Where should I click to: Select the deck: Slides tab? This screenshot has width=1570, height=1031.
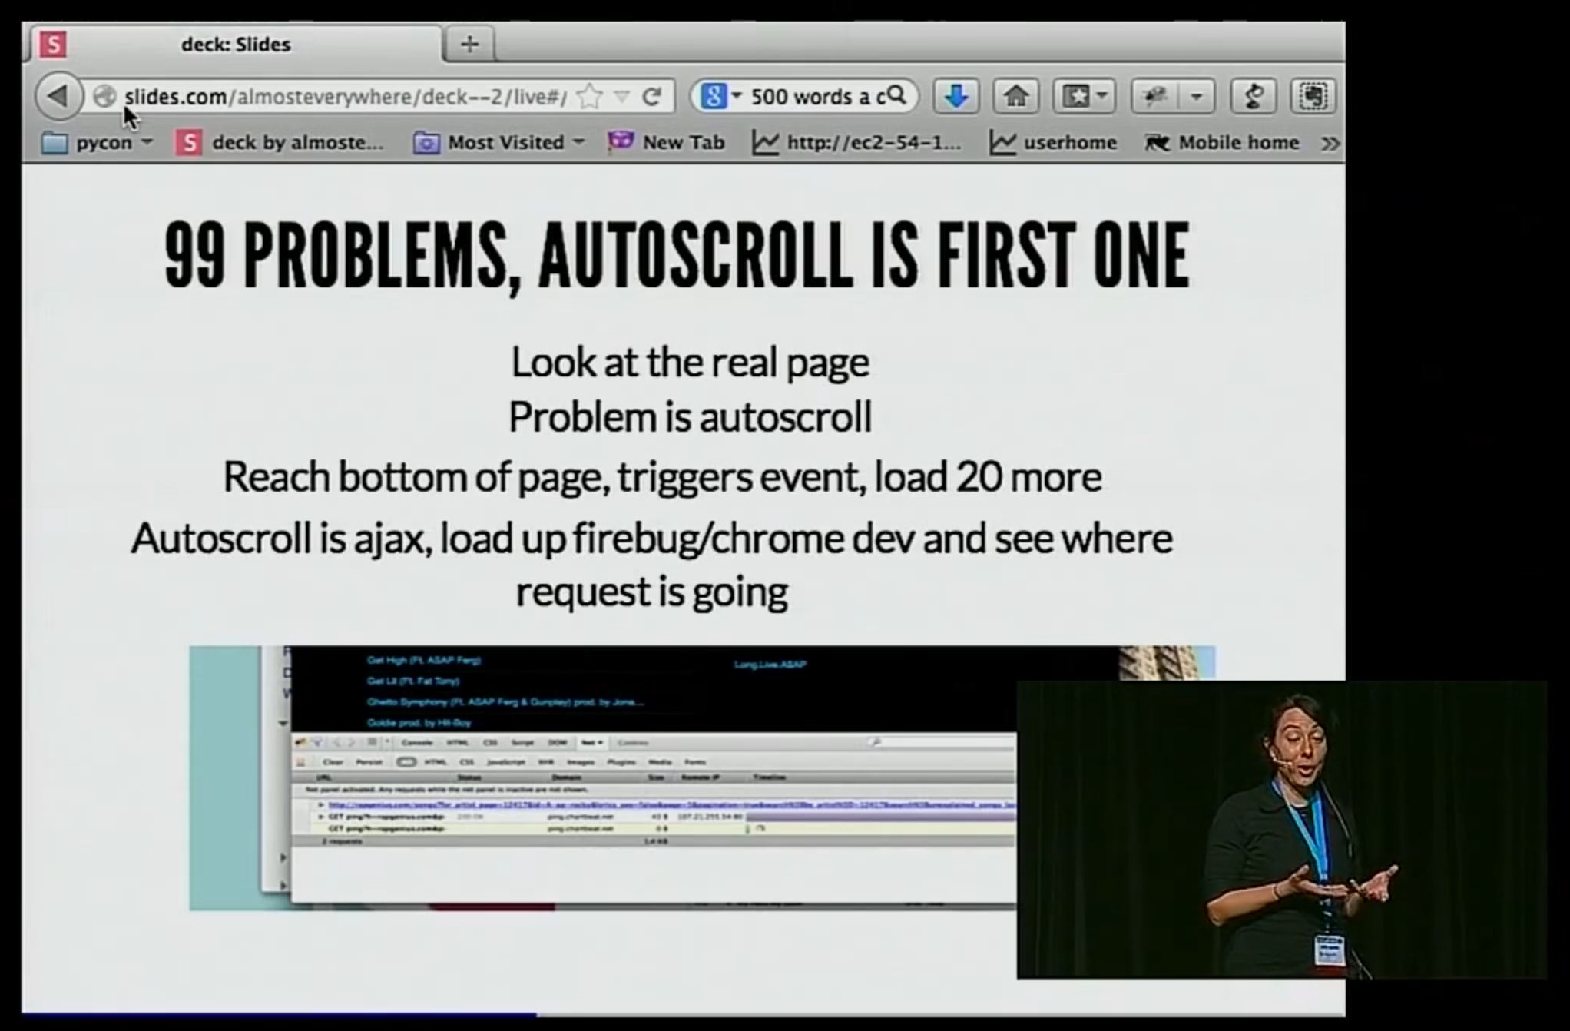pyautogui.click(x=235, y=45)
